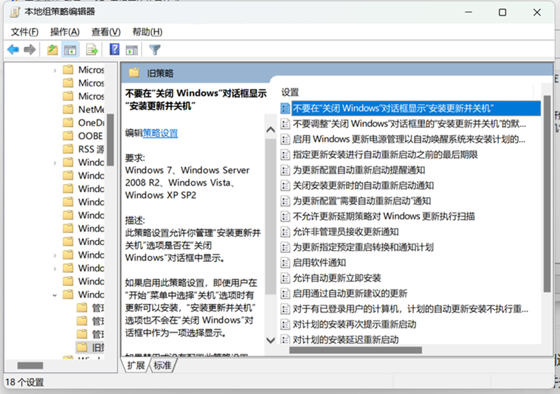Click the Filter funnel toolbar icon
This screenshot has width=560, height=394.
pyautogui.click(x=155, y=49)
